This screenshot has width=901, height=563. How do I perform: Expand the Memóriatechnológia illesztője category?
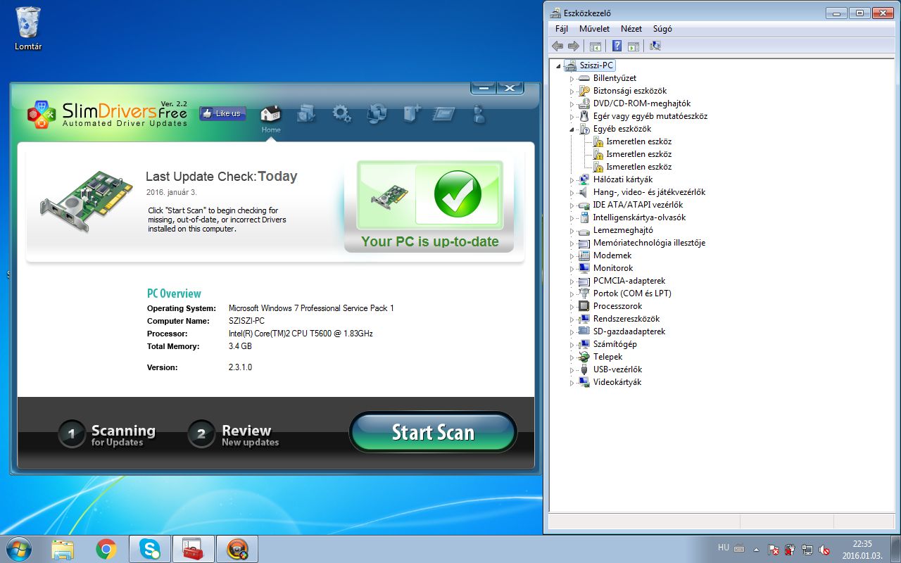pos(572,243)
